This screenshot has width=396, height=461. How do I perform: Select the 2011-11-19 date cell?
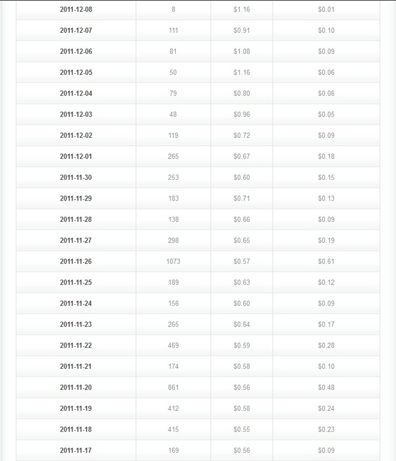pos(76,409)
